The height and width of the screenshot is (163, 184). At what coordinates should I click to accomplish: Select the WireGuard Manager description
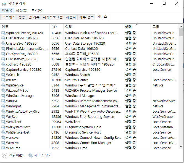tap(80, 96)
